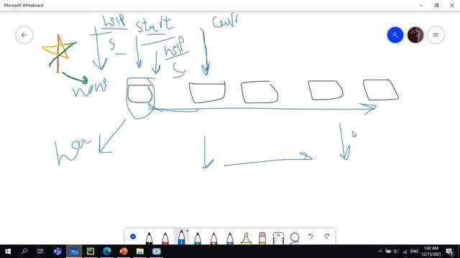This screenshot has height=258, width=460.
Task: Open Task View in the taskbar
Action: (x=40, y=252)
